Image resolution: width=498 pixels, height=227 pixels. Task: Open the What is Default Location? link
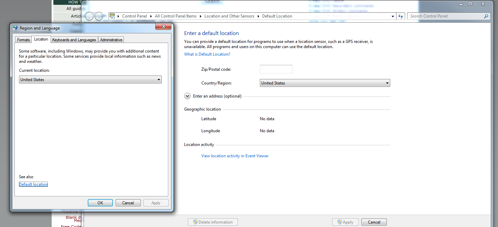[207, 54]
